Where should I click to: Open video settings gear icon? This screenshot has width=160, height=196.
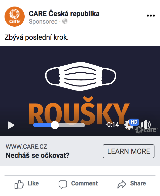[129, 125]
